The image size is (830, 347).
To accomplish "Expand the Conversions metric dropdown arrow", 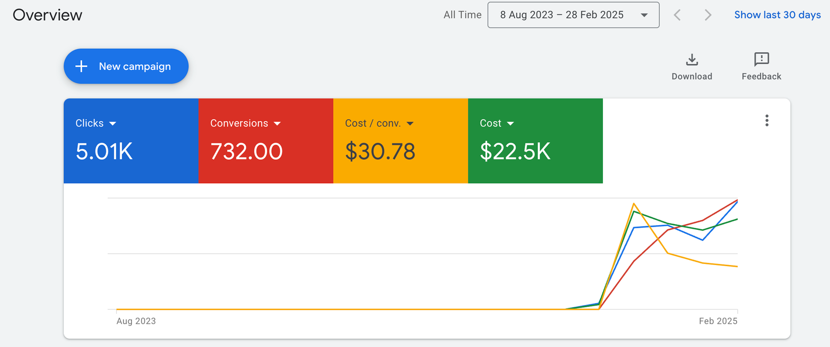I will [277, 123].
